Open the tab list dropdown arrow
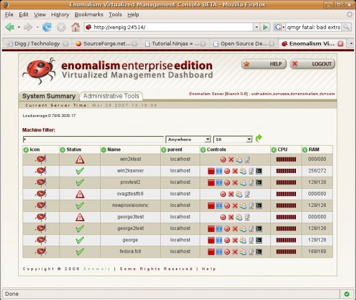The image size is (356, 300). [351, 44]
